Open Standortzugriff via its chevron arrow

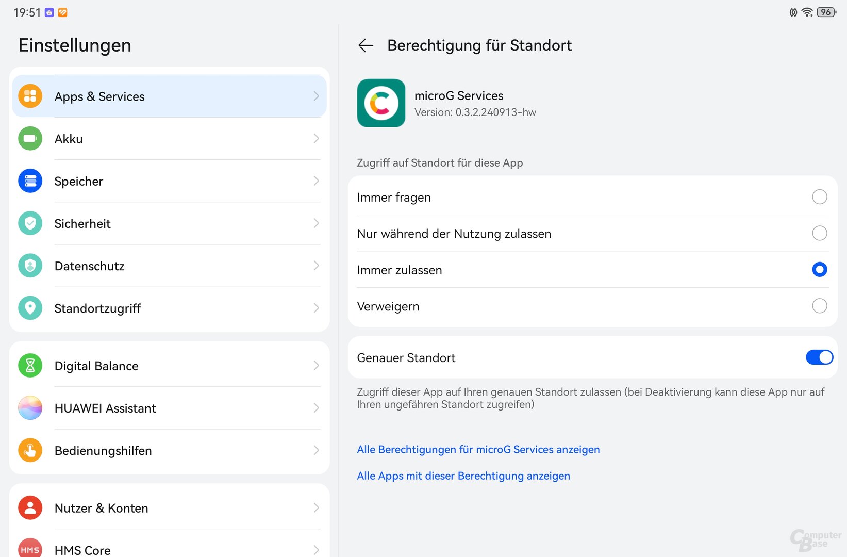(x=316, y=308)
